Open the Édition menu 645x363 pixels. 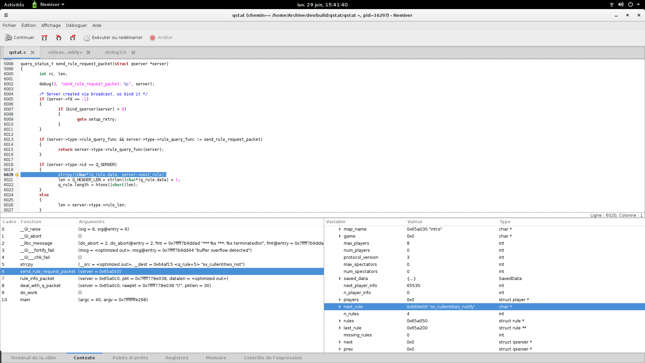[x=29, y=26]
